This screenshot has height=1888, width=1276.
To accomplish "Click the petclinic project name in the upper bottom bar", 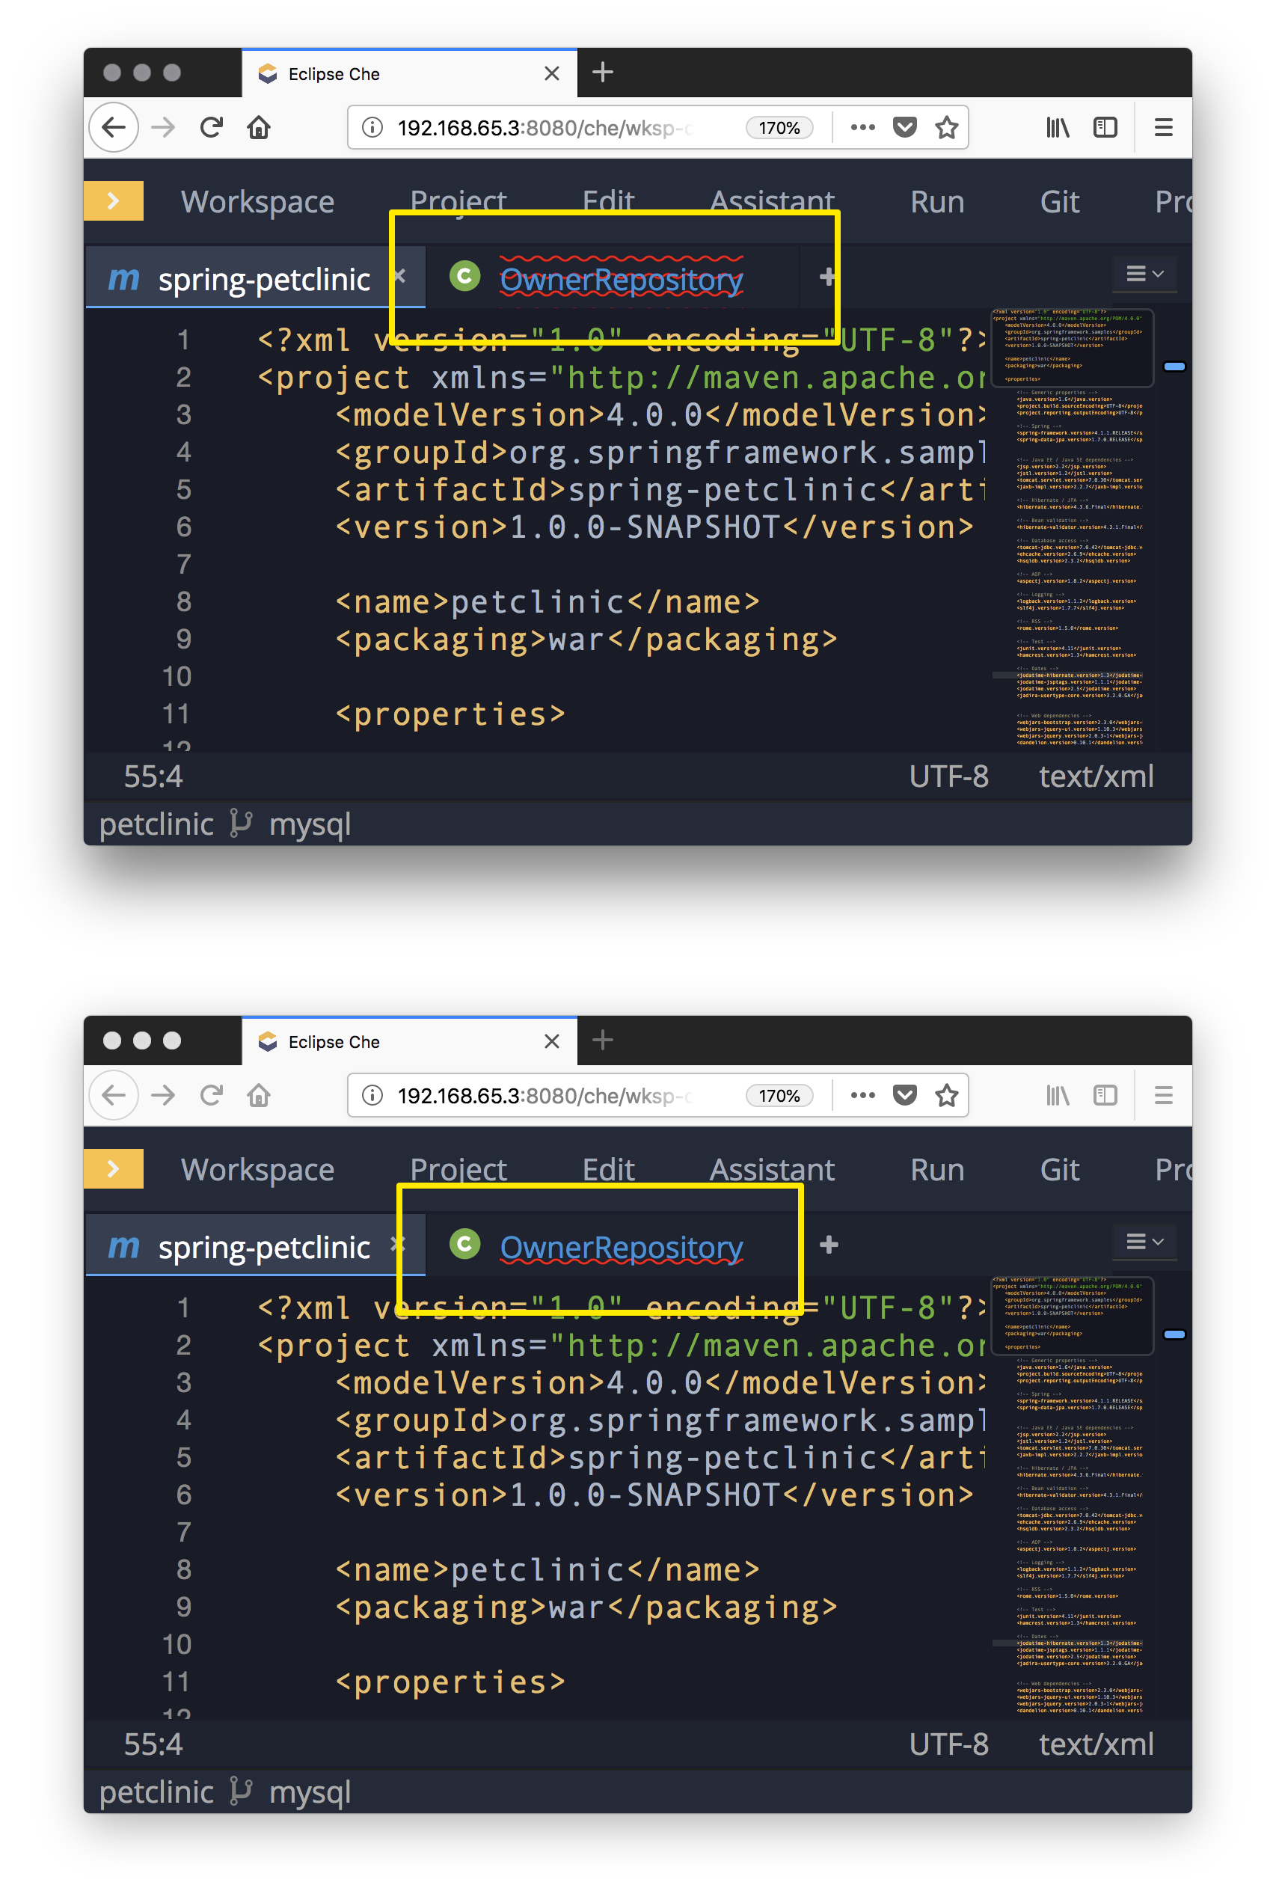I will pos(157,824).
